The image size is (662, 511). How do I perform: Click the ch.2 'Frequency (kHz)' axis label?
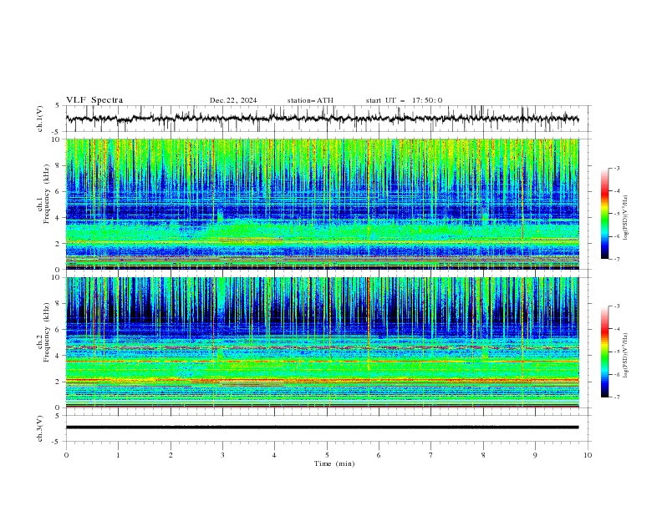pos(46,332)
